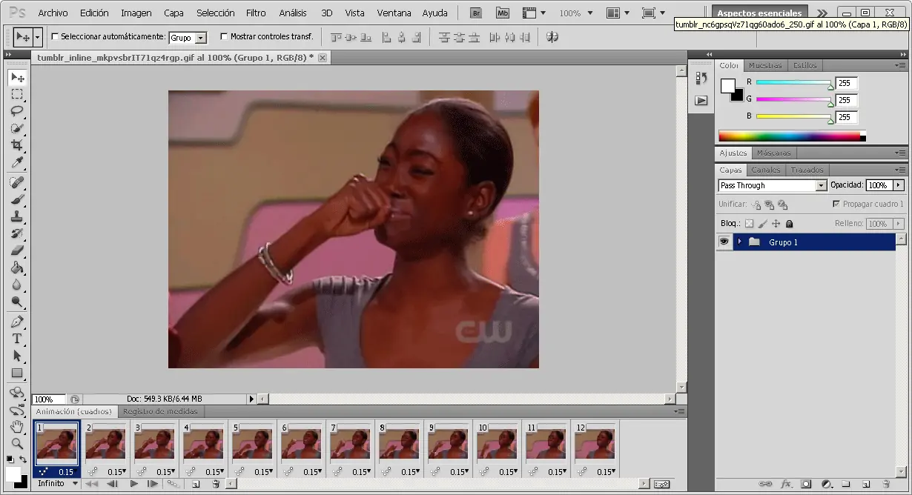Switch to the Registro de medidas tab
This screenshot has height=495, width=912.
[x=160, y=411]
